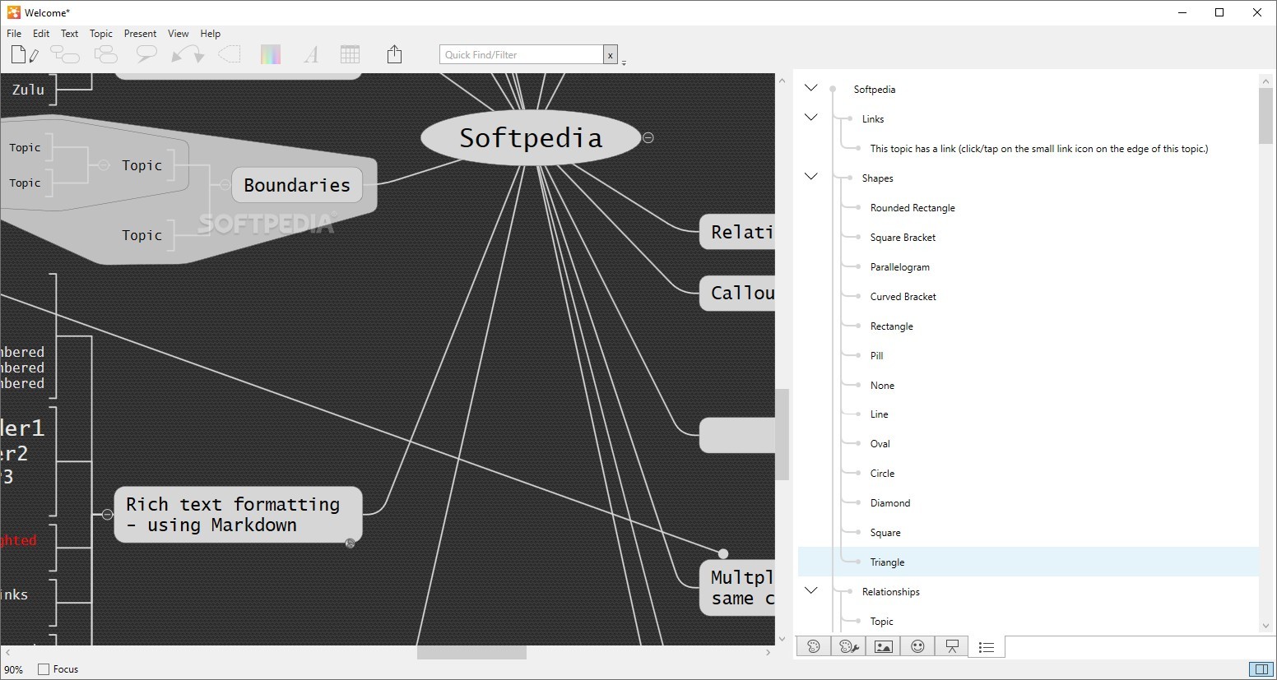Image resolution: width=1277 pixels, height=680 pixels.
Task: Open the Edit menu
Action: 41,34
